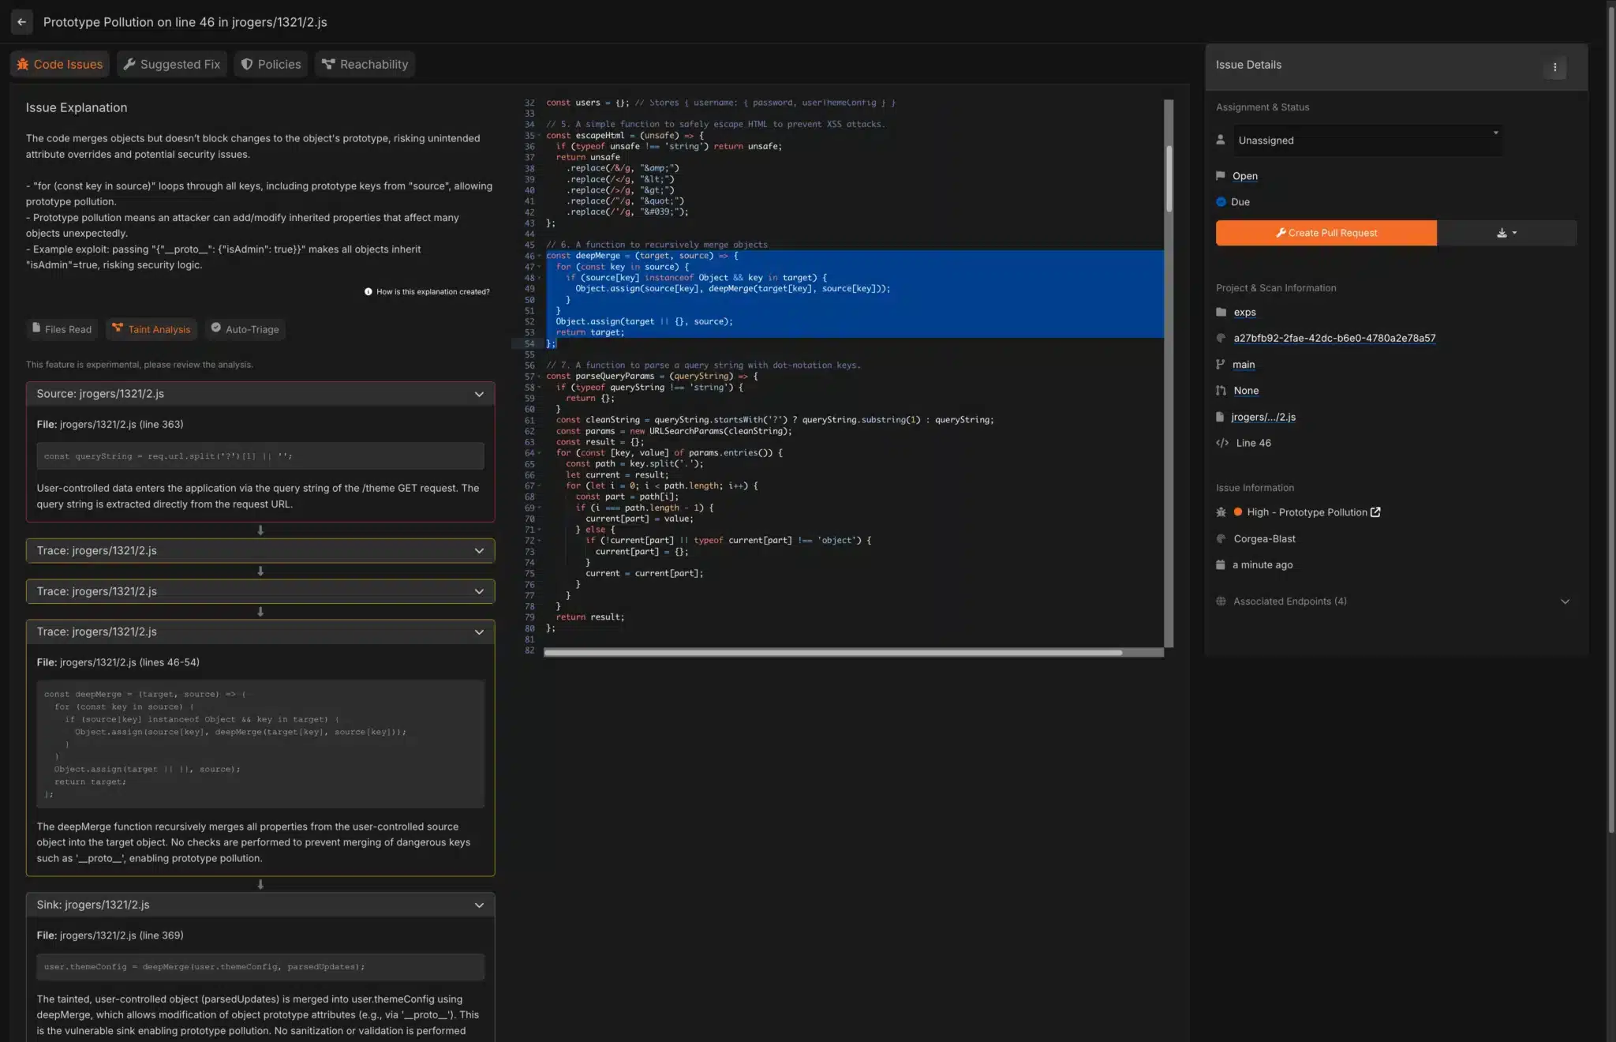Open the Unassigned assignee dropdown
Viewport: 1616px width, 1042px height.
1367,141
